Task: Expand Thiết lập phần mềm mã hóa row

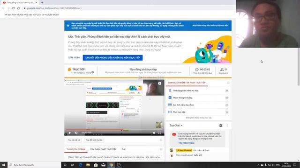Action: click(x=227, y=91)
